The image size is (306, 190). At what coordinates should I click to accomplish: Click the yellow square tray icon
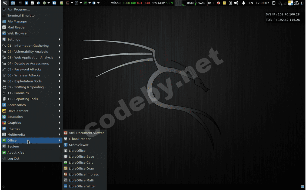224,3
